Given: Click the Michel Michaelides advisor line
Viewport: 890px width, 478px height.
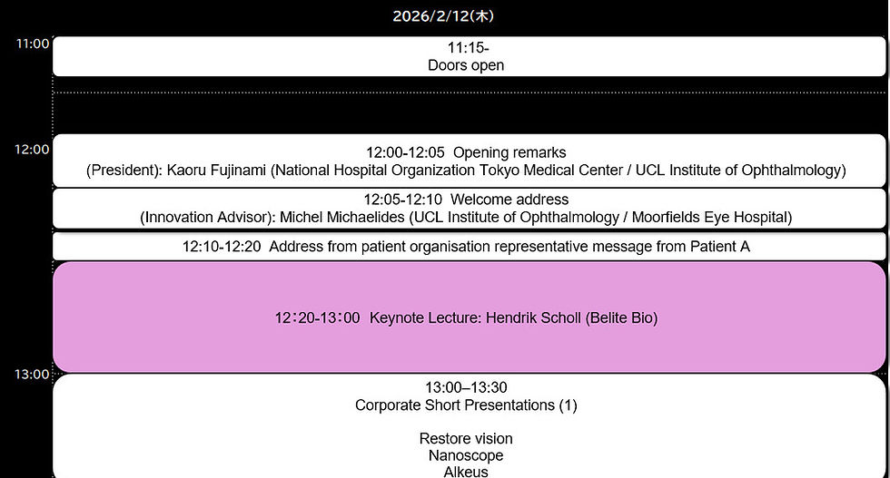Looking at the screenshot, I should (x=466, y=217).
